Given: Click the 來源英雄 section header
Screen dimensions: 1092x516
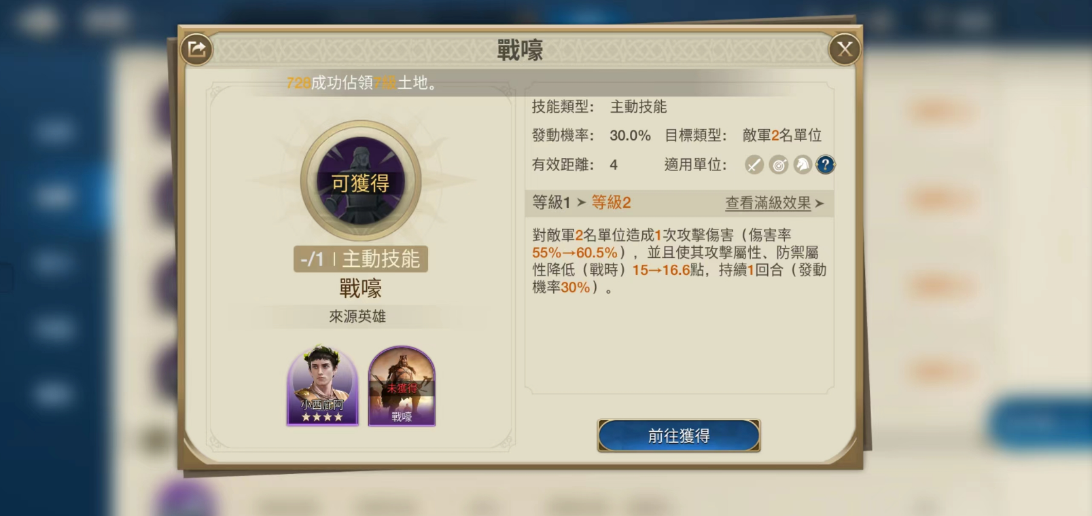Looking at the screenshot, I should (357, 316).
